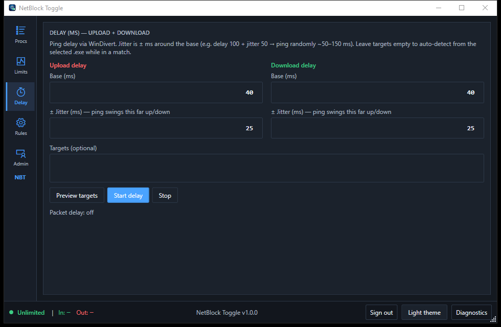Image resolution: width=501 pixels, height=327 pixels.
Task: Click the Preview targets button
Action: click(77, 195)
